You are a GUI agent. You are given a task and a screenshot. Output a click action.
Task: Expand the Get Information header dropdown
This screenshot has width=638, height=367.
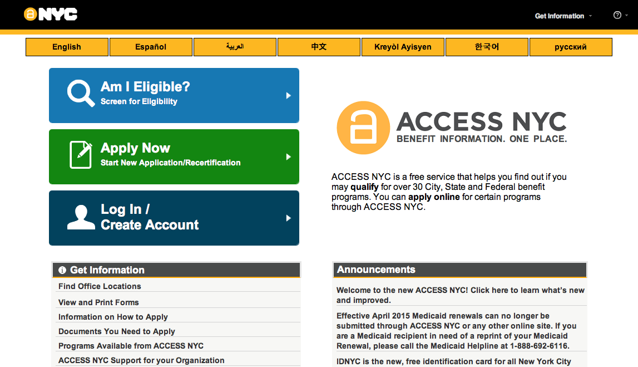[x=563, y=16]
